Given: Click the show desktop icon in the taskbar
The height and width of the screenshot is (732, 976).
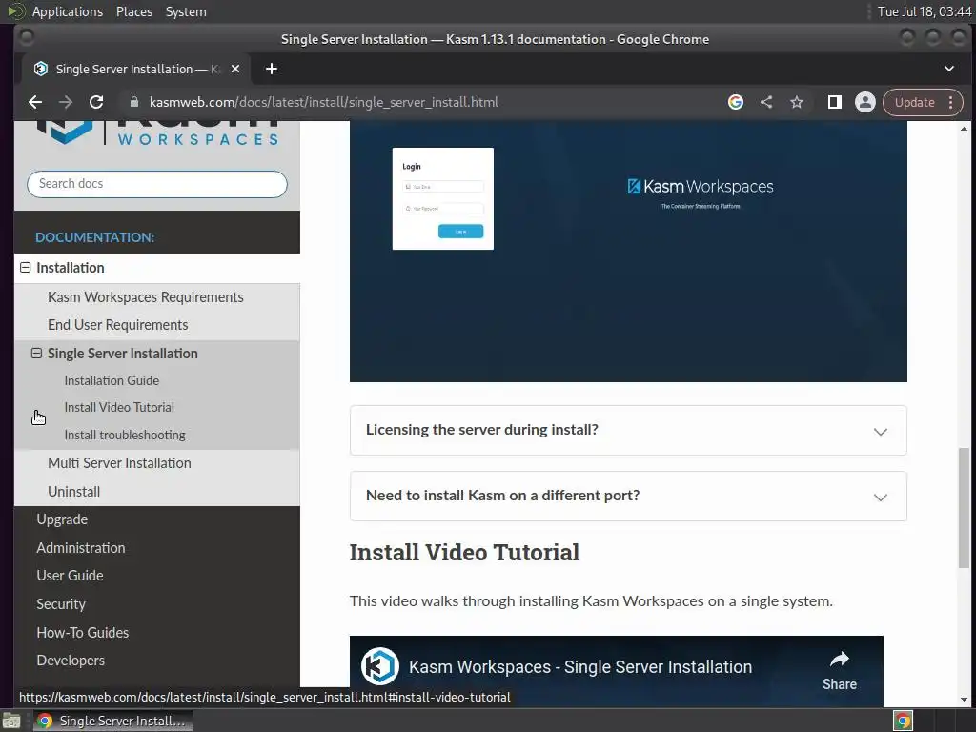Looking at the screenshot, I should [x=11, y=722].
